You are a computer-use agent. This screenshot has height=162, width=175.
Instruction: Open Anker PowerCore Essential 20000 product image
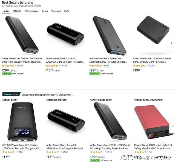click(109, 36)
